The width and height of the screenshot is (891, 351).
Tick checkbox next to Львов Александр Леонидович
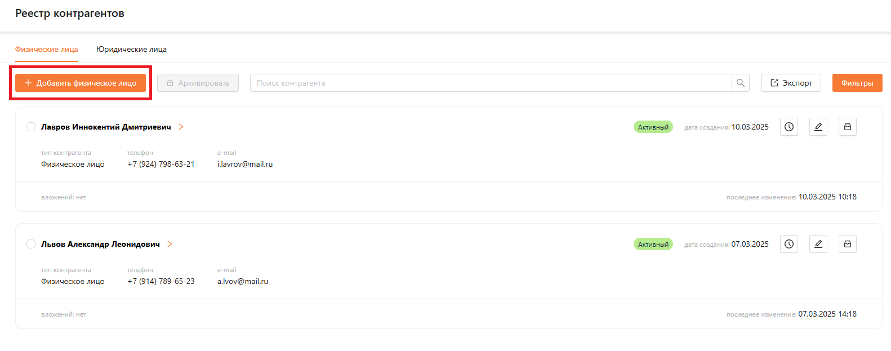[31, 244]
